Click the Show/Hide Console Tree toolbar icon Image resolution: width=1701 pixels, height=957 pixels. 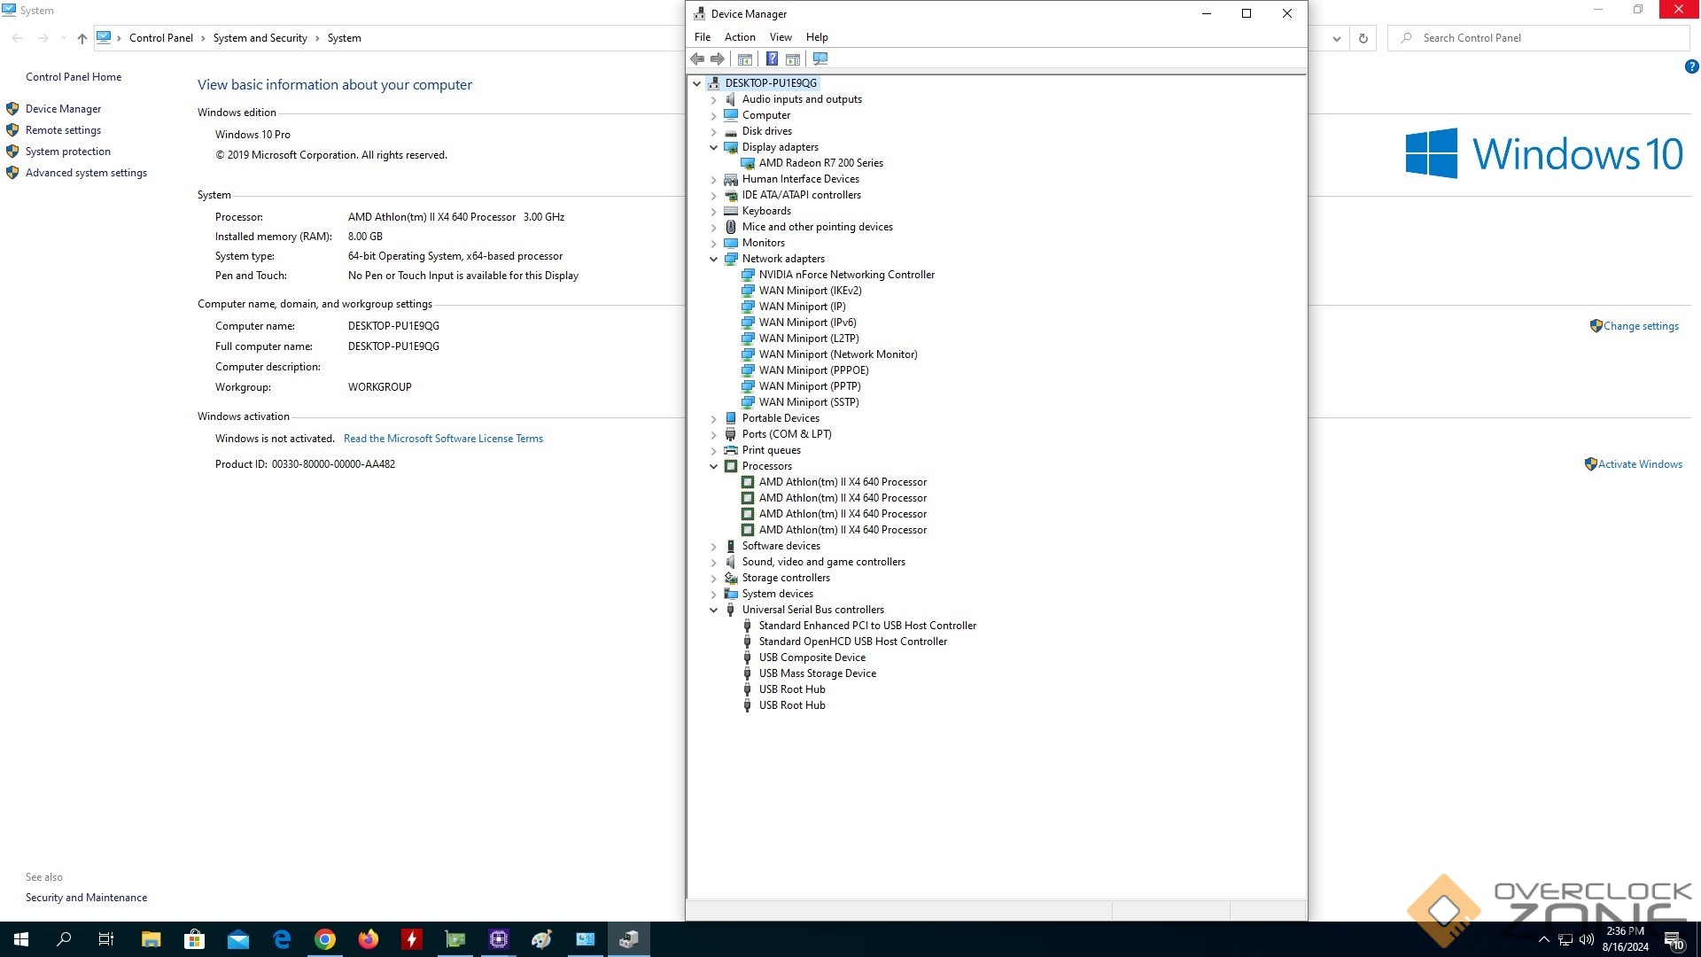pos(745,59)
